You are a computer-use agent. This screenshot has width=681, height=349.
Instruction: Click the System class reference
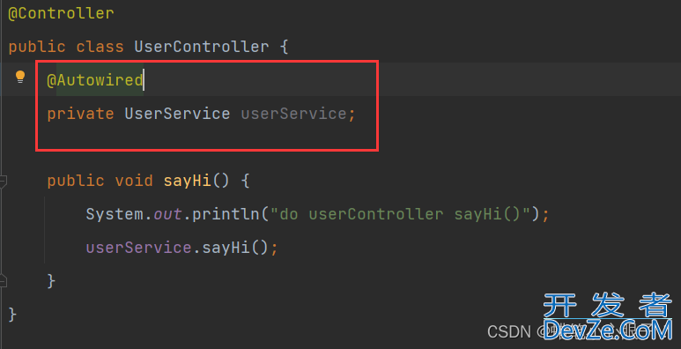(x=115, y=214)
